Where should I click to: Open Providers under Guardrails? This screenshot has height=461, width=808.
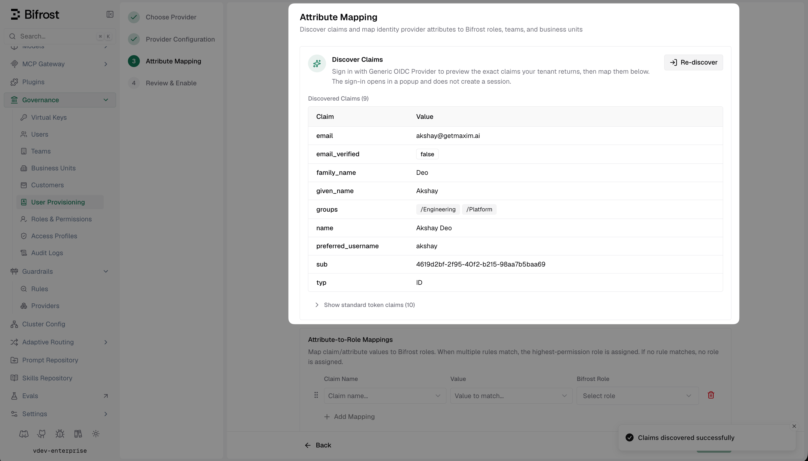click(45, 306)
